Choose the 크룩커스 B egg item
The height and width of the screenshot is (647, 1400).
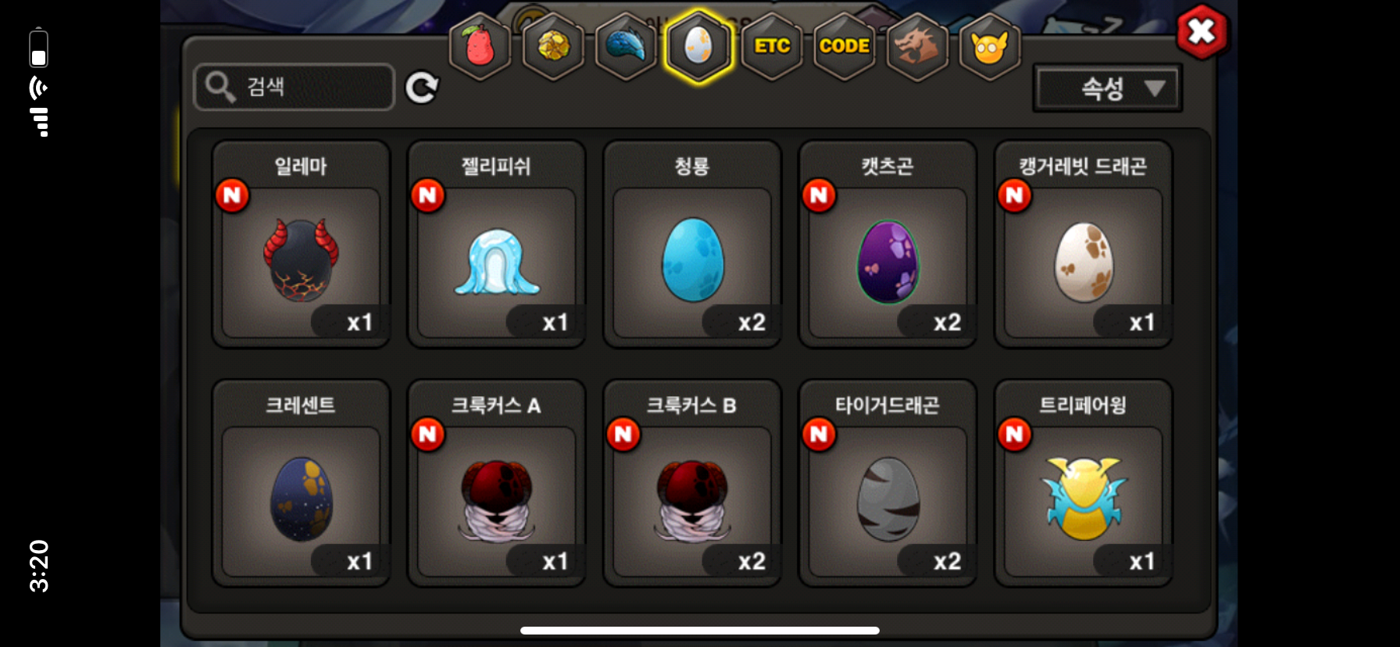692,484
